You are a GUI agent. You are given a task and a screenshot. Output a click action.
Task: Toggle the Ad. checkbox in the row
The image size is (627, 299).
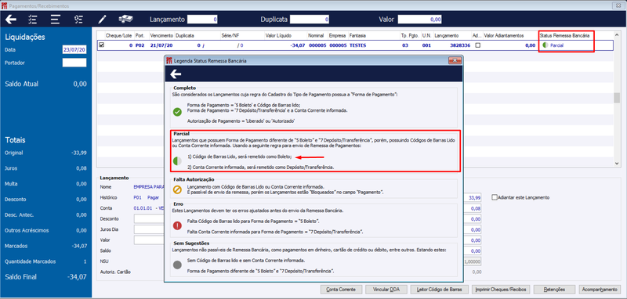pos(477,45)
